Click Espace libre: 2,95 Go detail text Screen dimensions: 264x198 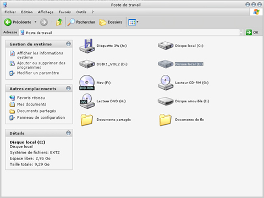[30, 158]
